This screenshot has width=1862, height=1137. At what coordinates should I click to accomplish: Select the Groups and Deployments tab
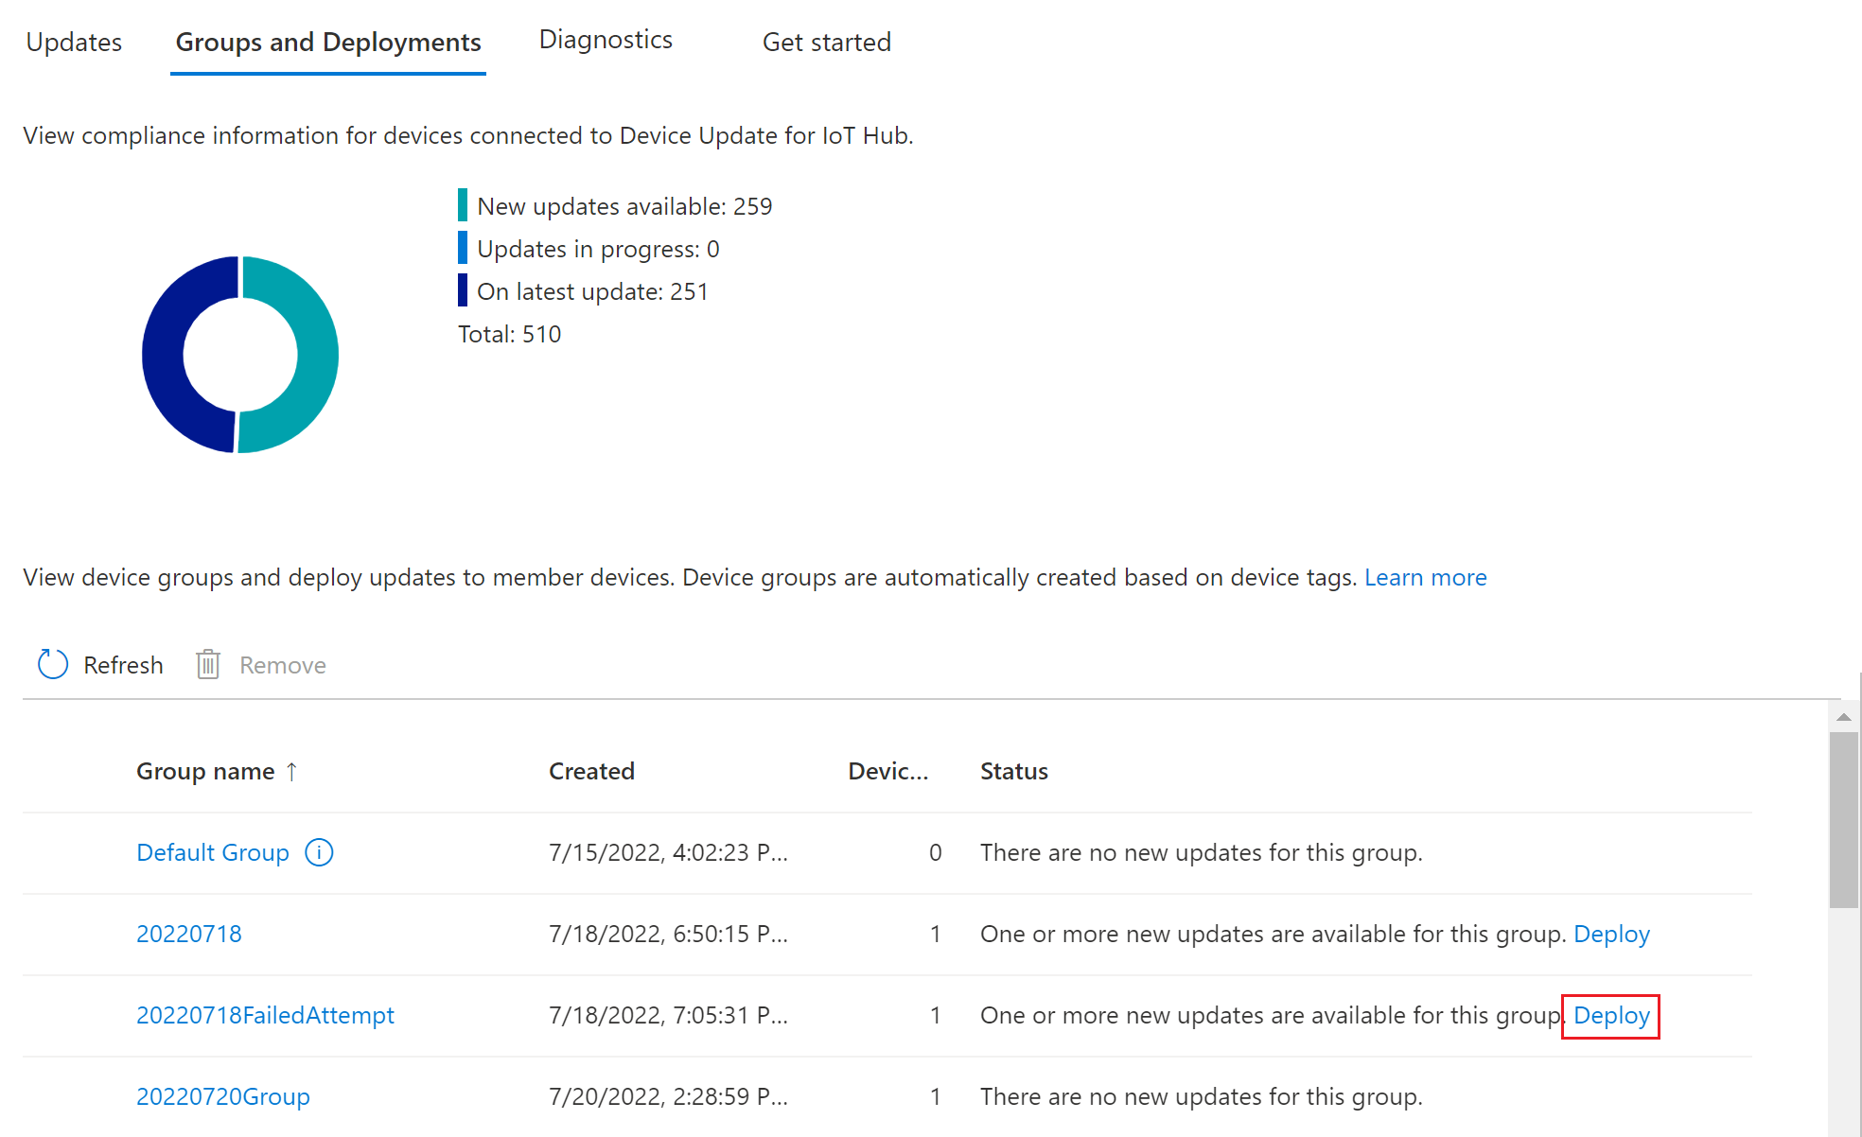coord(328,43)
